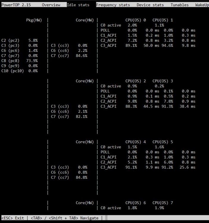The image size is (209, 223).
Task: Click the PowerTOP 2.15 title
Action: [16, 5]
